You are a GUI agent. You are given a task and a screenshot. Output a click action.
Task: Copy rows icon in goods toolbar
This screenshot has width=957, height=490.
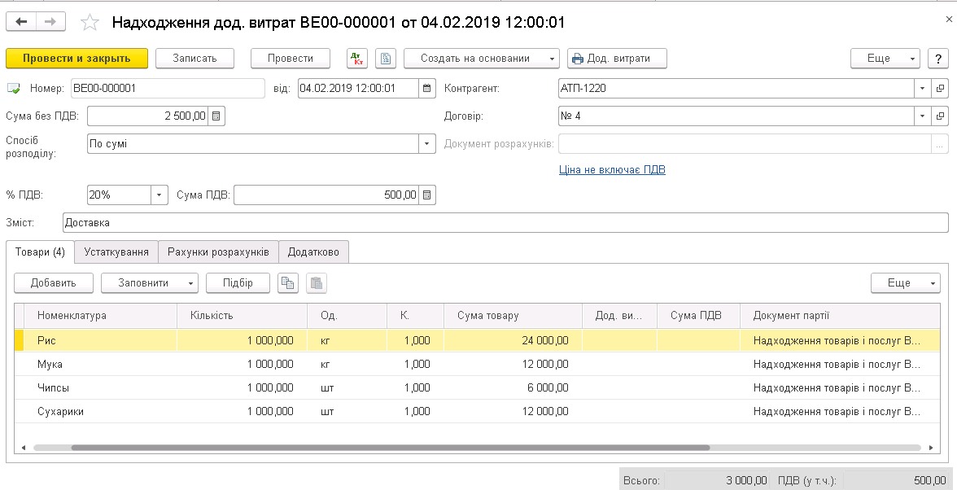(288, 283)
